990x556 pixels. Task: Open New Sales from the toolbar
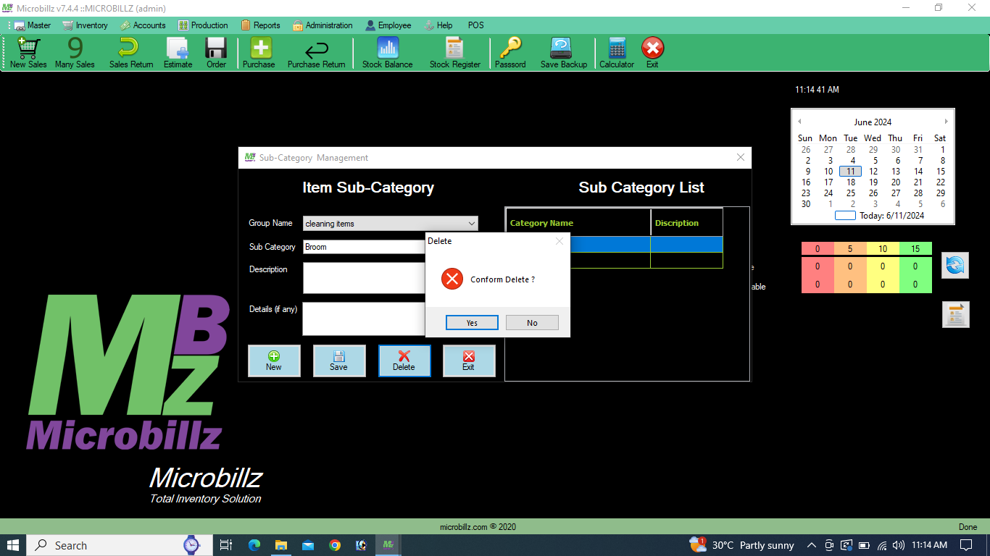[28, 53]
